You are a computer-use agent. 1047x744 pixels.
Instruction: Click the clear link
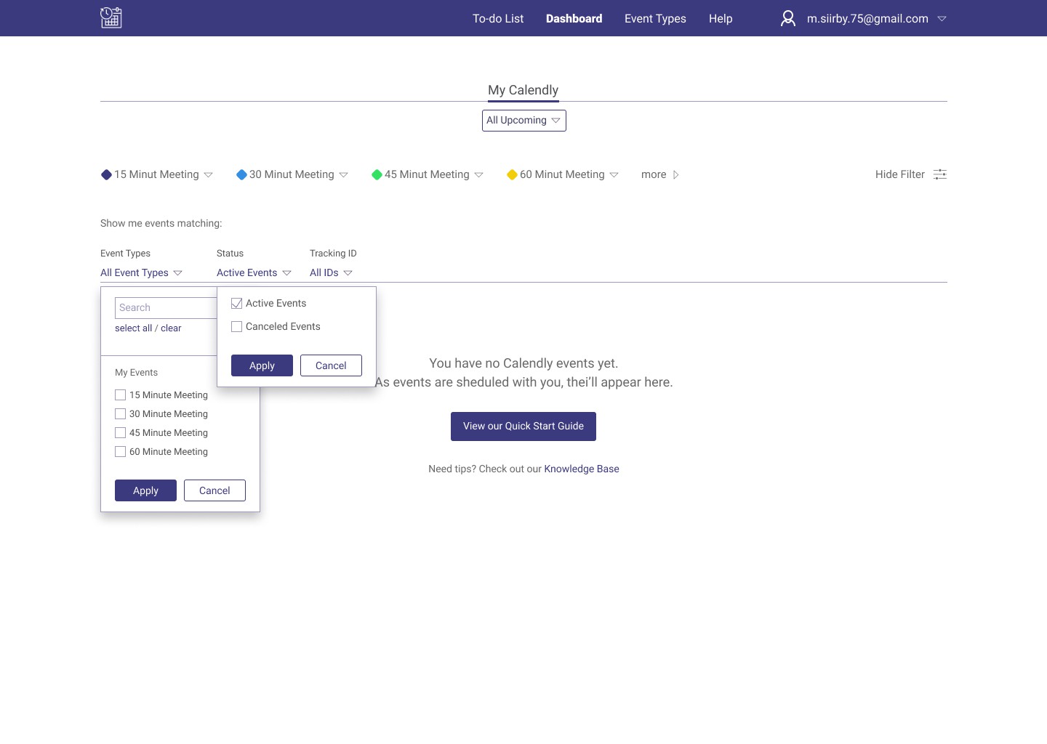(x=171, y=328)
